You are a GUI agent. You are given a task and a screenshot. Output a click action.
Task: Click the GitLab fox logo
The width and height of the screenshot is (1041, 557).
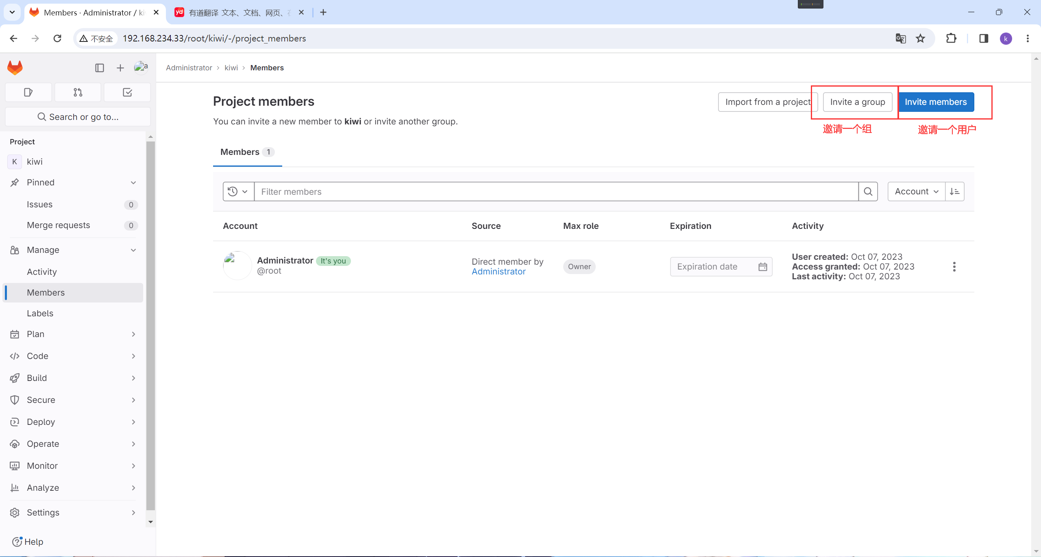[15, 67]
